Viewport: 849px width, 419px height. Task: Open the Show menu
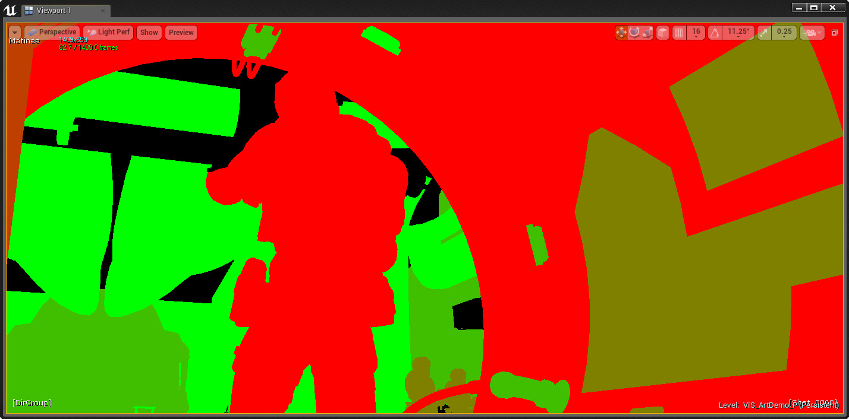click(x=149, y=32)
